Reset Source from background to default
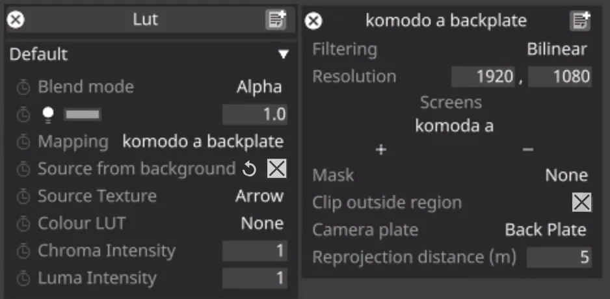Screen dimensions: 610x299 point(250,170)
